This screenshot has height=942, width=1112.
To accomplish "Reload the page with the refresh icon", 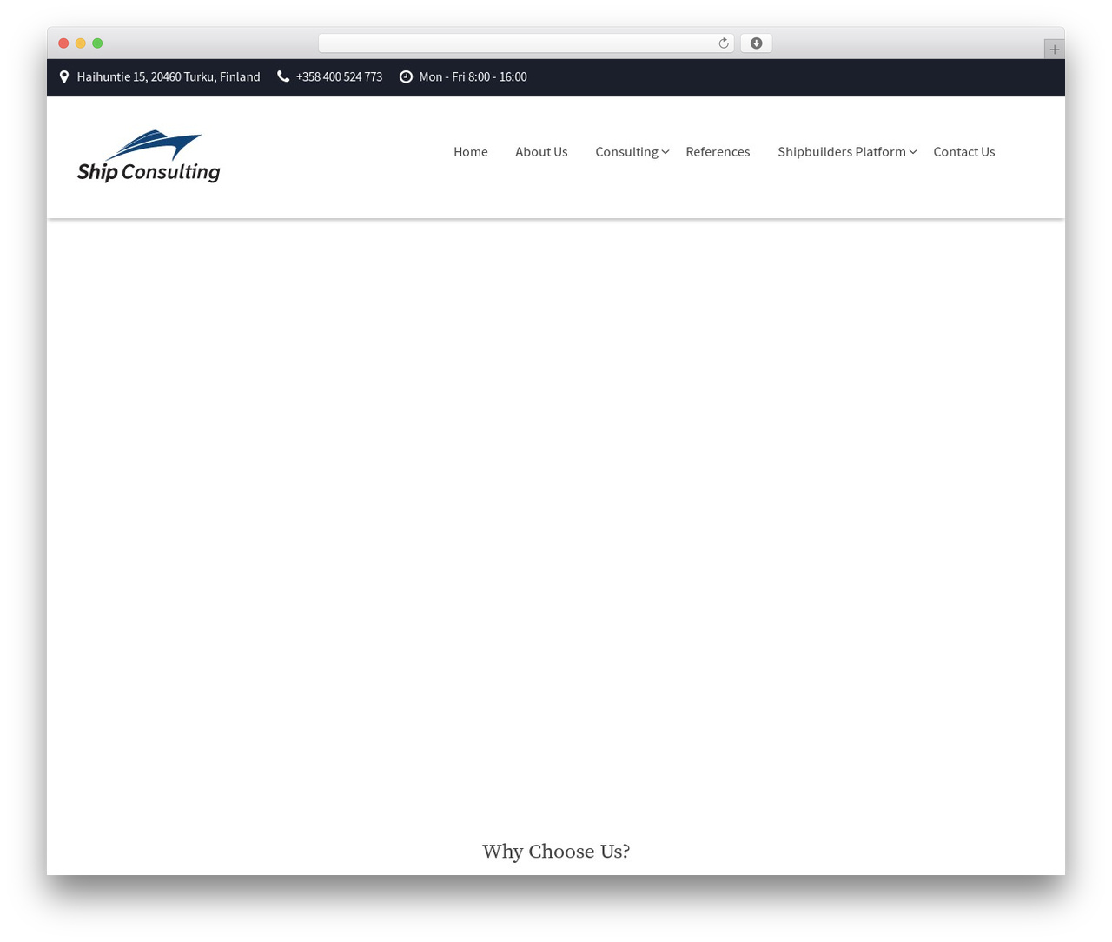I will [x=723, y=43].
